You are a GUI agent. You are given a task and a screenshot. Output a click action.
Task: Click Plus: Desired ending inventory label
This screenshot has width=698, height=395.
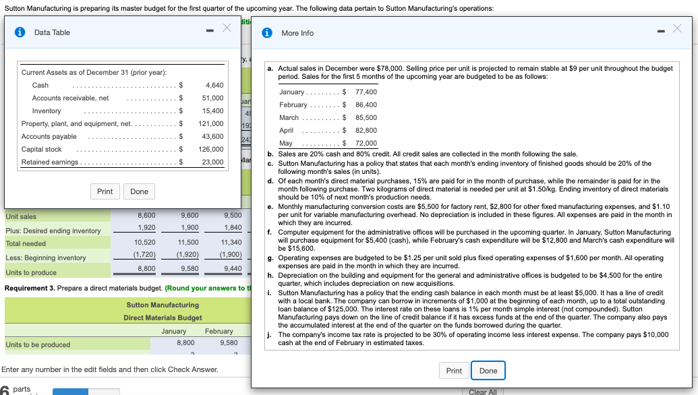click(53, 231)
